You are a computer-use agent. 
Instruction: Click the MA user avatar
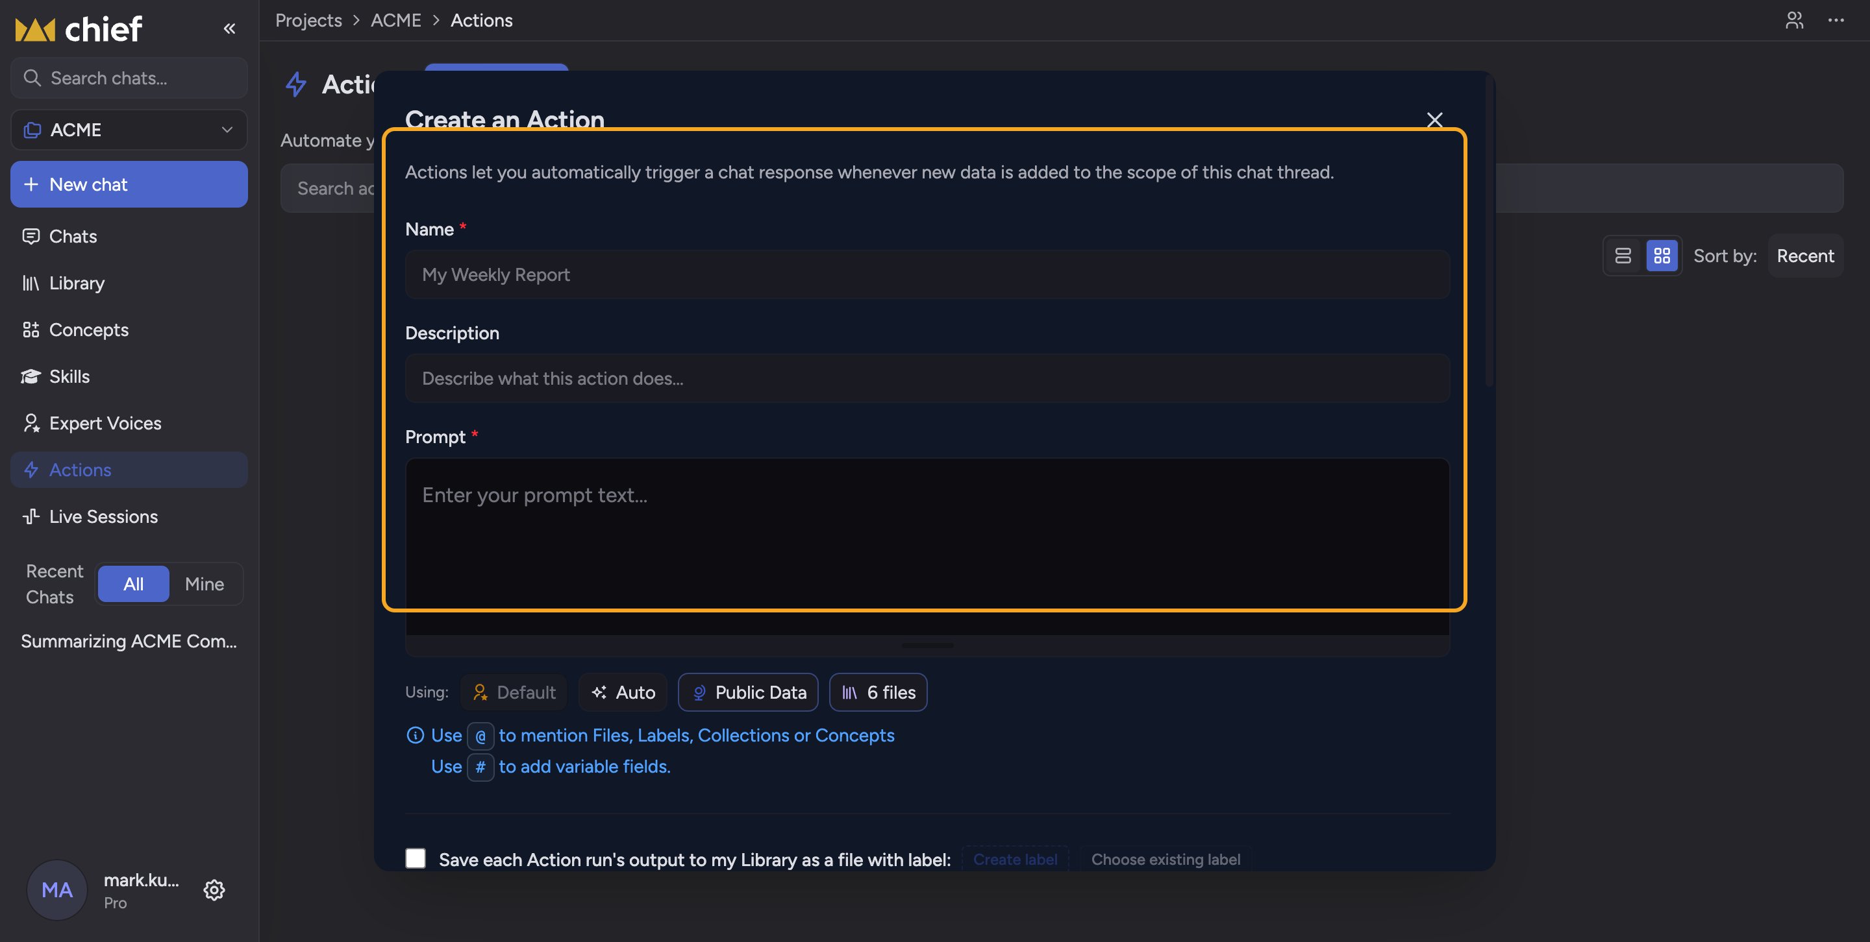(56, 890)
